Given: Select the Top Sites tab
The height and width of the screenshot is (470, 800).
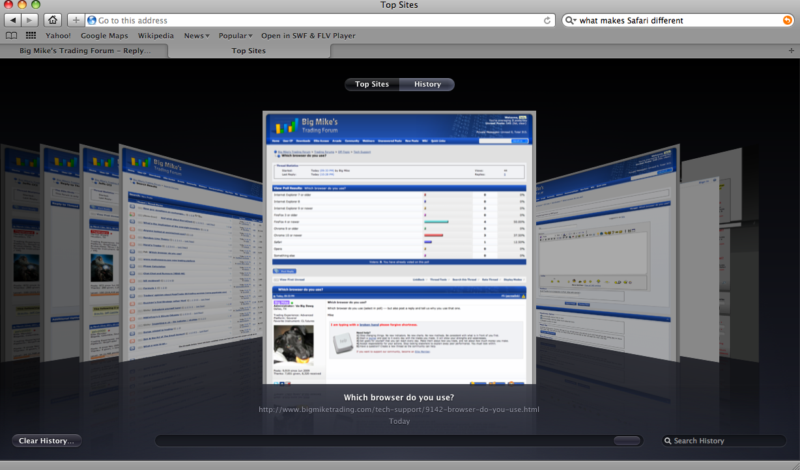Looking at the screenshot, I should pyautogui.click(x=248, y=50).
